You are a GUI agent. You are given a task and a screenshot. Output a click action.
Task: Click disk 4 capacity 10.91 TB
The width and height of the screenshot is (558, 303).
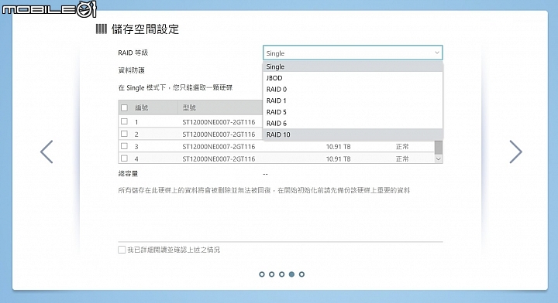[x=339, y=159]
